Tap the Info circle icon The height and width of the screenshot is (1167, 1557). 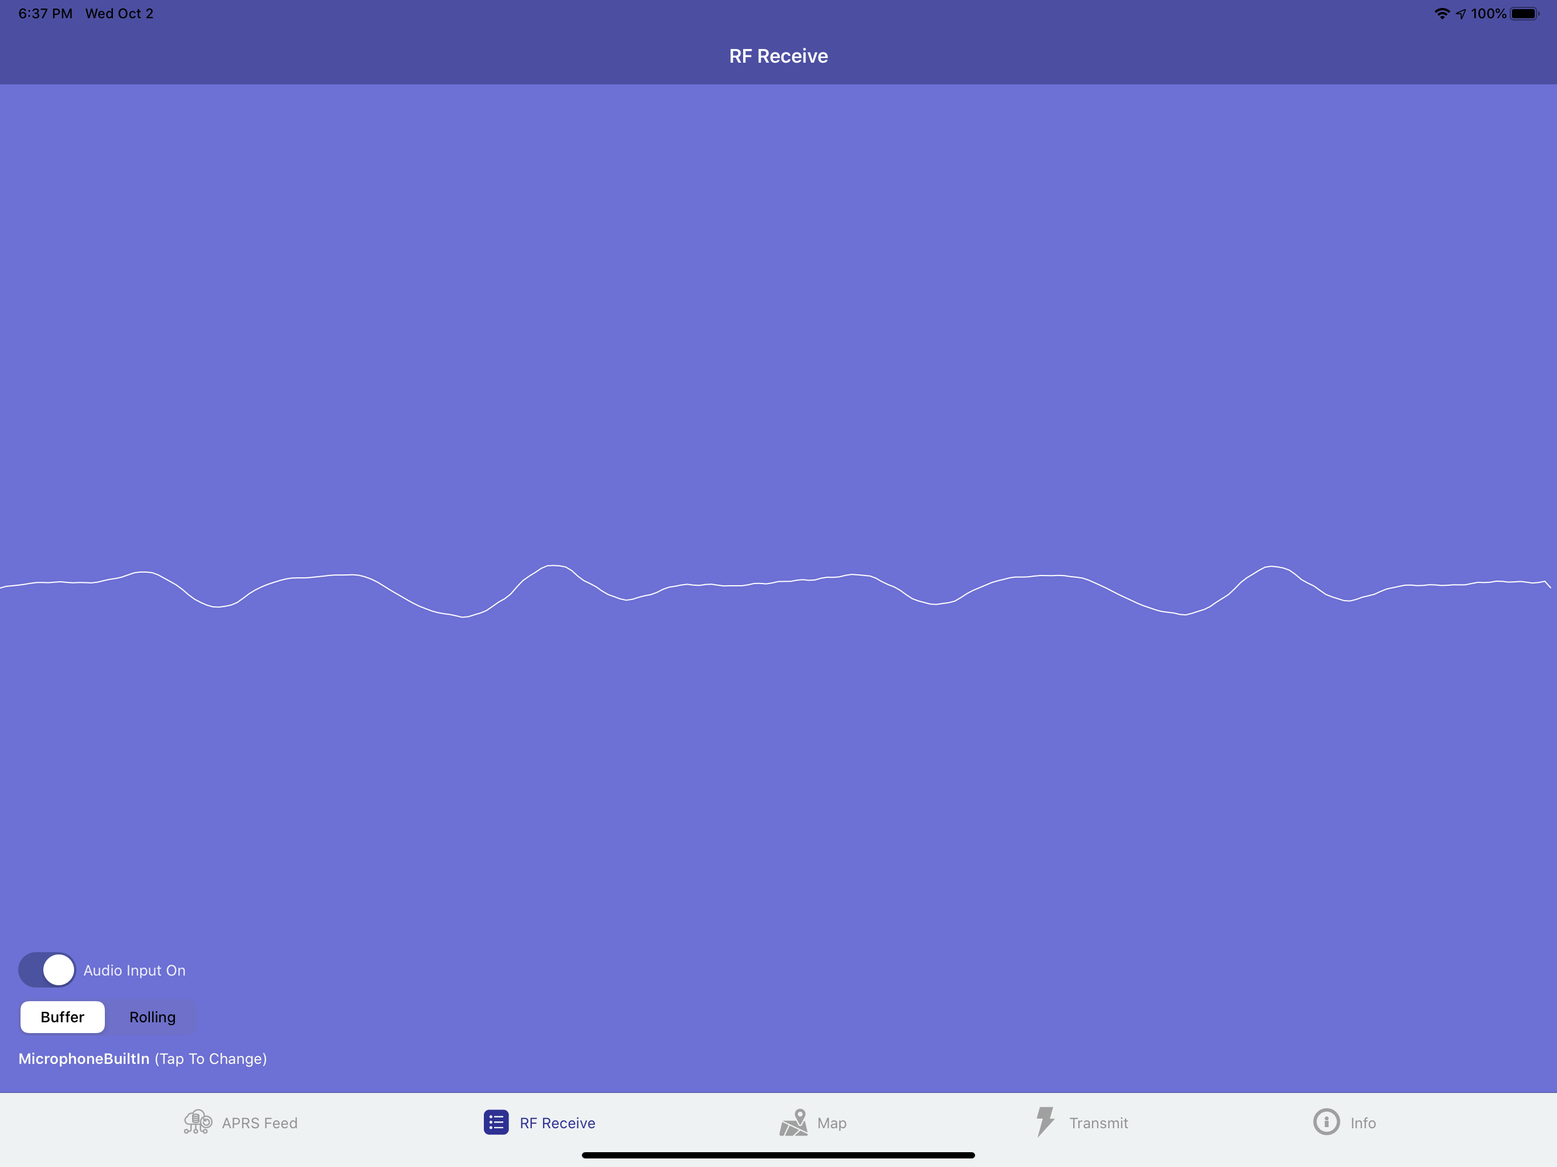pos(1326,1122)
